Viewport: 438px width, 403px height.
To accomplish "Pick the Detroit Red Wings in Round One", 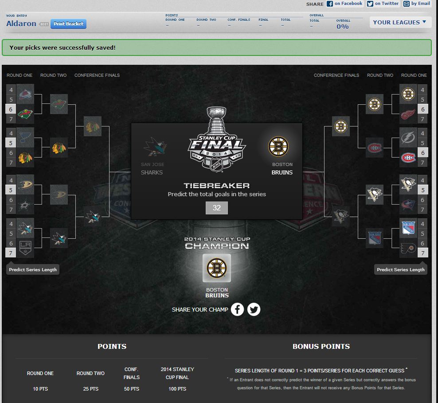I will pyautogui.click(x=408, y=114).
